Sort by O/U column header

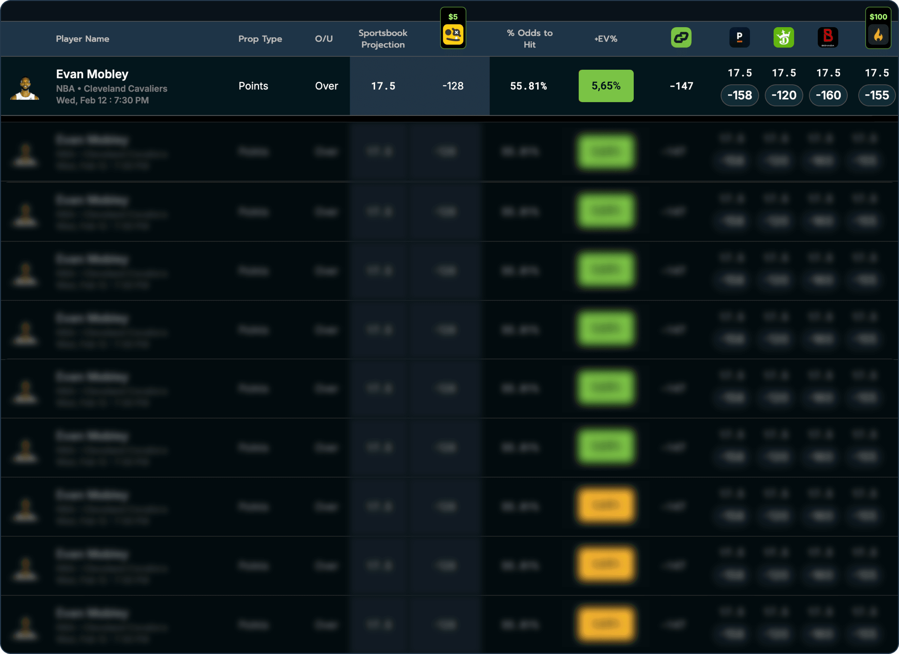tap(324, 39)
